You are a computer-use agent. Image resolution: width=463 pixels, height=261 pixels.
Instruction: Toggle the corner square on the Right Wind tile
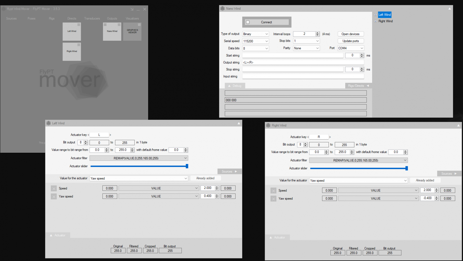79,45
